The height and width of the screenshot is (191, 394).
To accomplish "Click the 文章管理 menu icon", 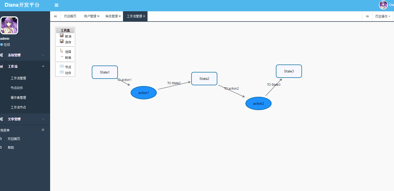I will point(1,119).
